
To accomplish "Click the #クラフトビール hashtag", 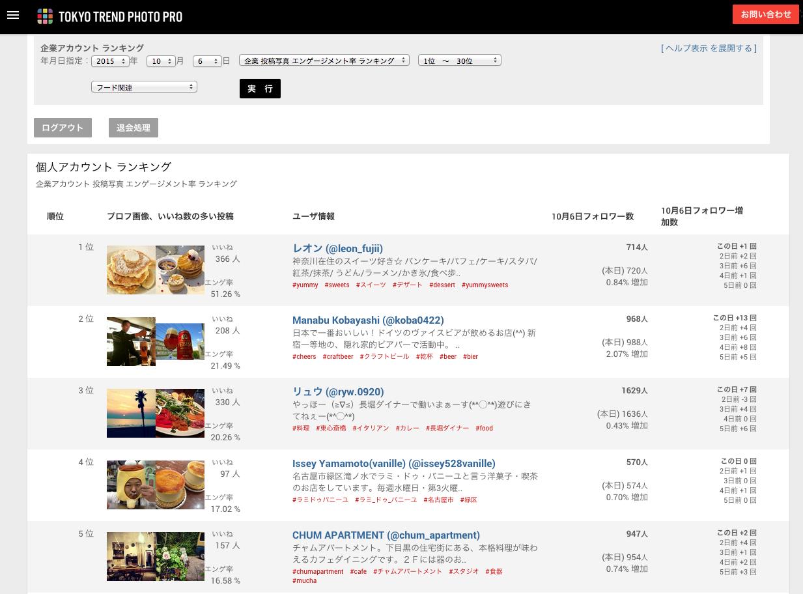I will click(384, 357).
